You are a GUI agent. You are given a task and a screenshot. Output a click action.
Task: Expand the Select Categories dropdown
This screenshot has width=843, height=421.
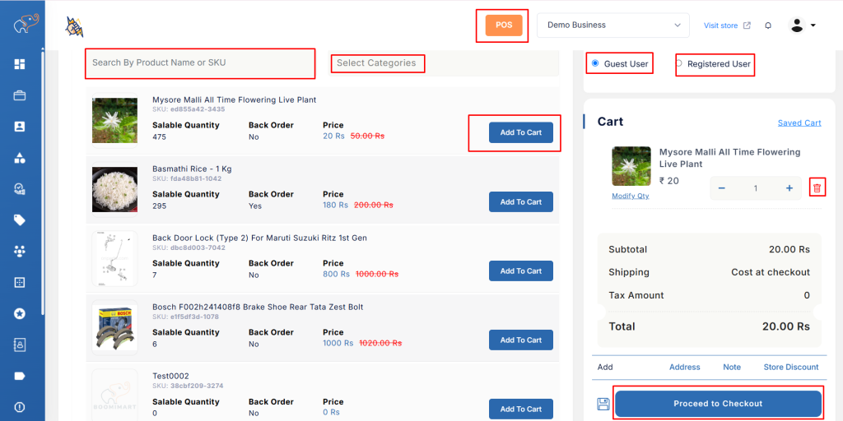click(377, 63)
